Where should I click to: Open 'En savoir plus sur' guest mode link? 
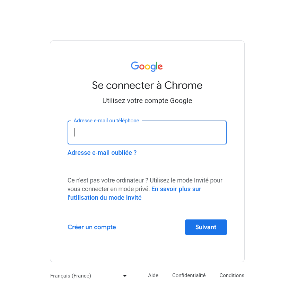pyautogui.click(x=176, y=189)
